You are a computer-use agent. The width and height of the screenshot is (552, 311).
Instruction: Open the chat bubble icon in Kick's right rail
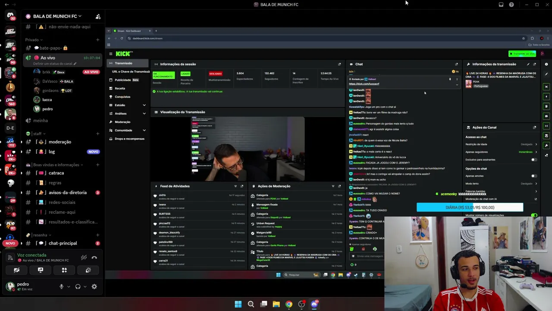click(x=546, y=116)
